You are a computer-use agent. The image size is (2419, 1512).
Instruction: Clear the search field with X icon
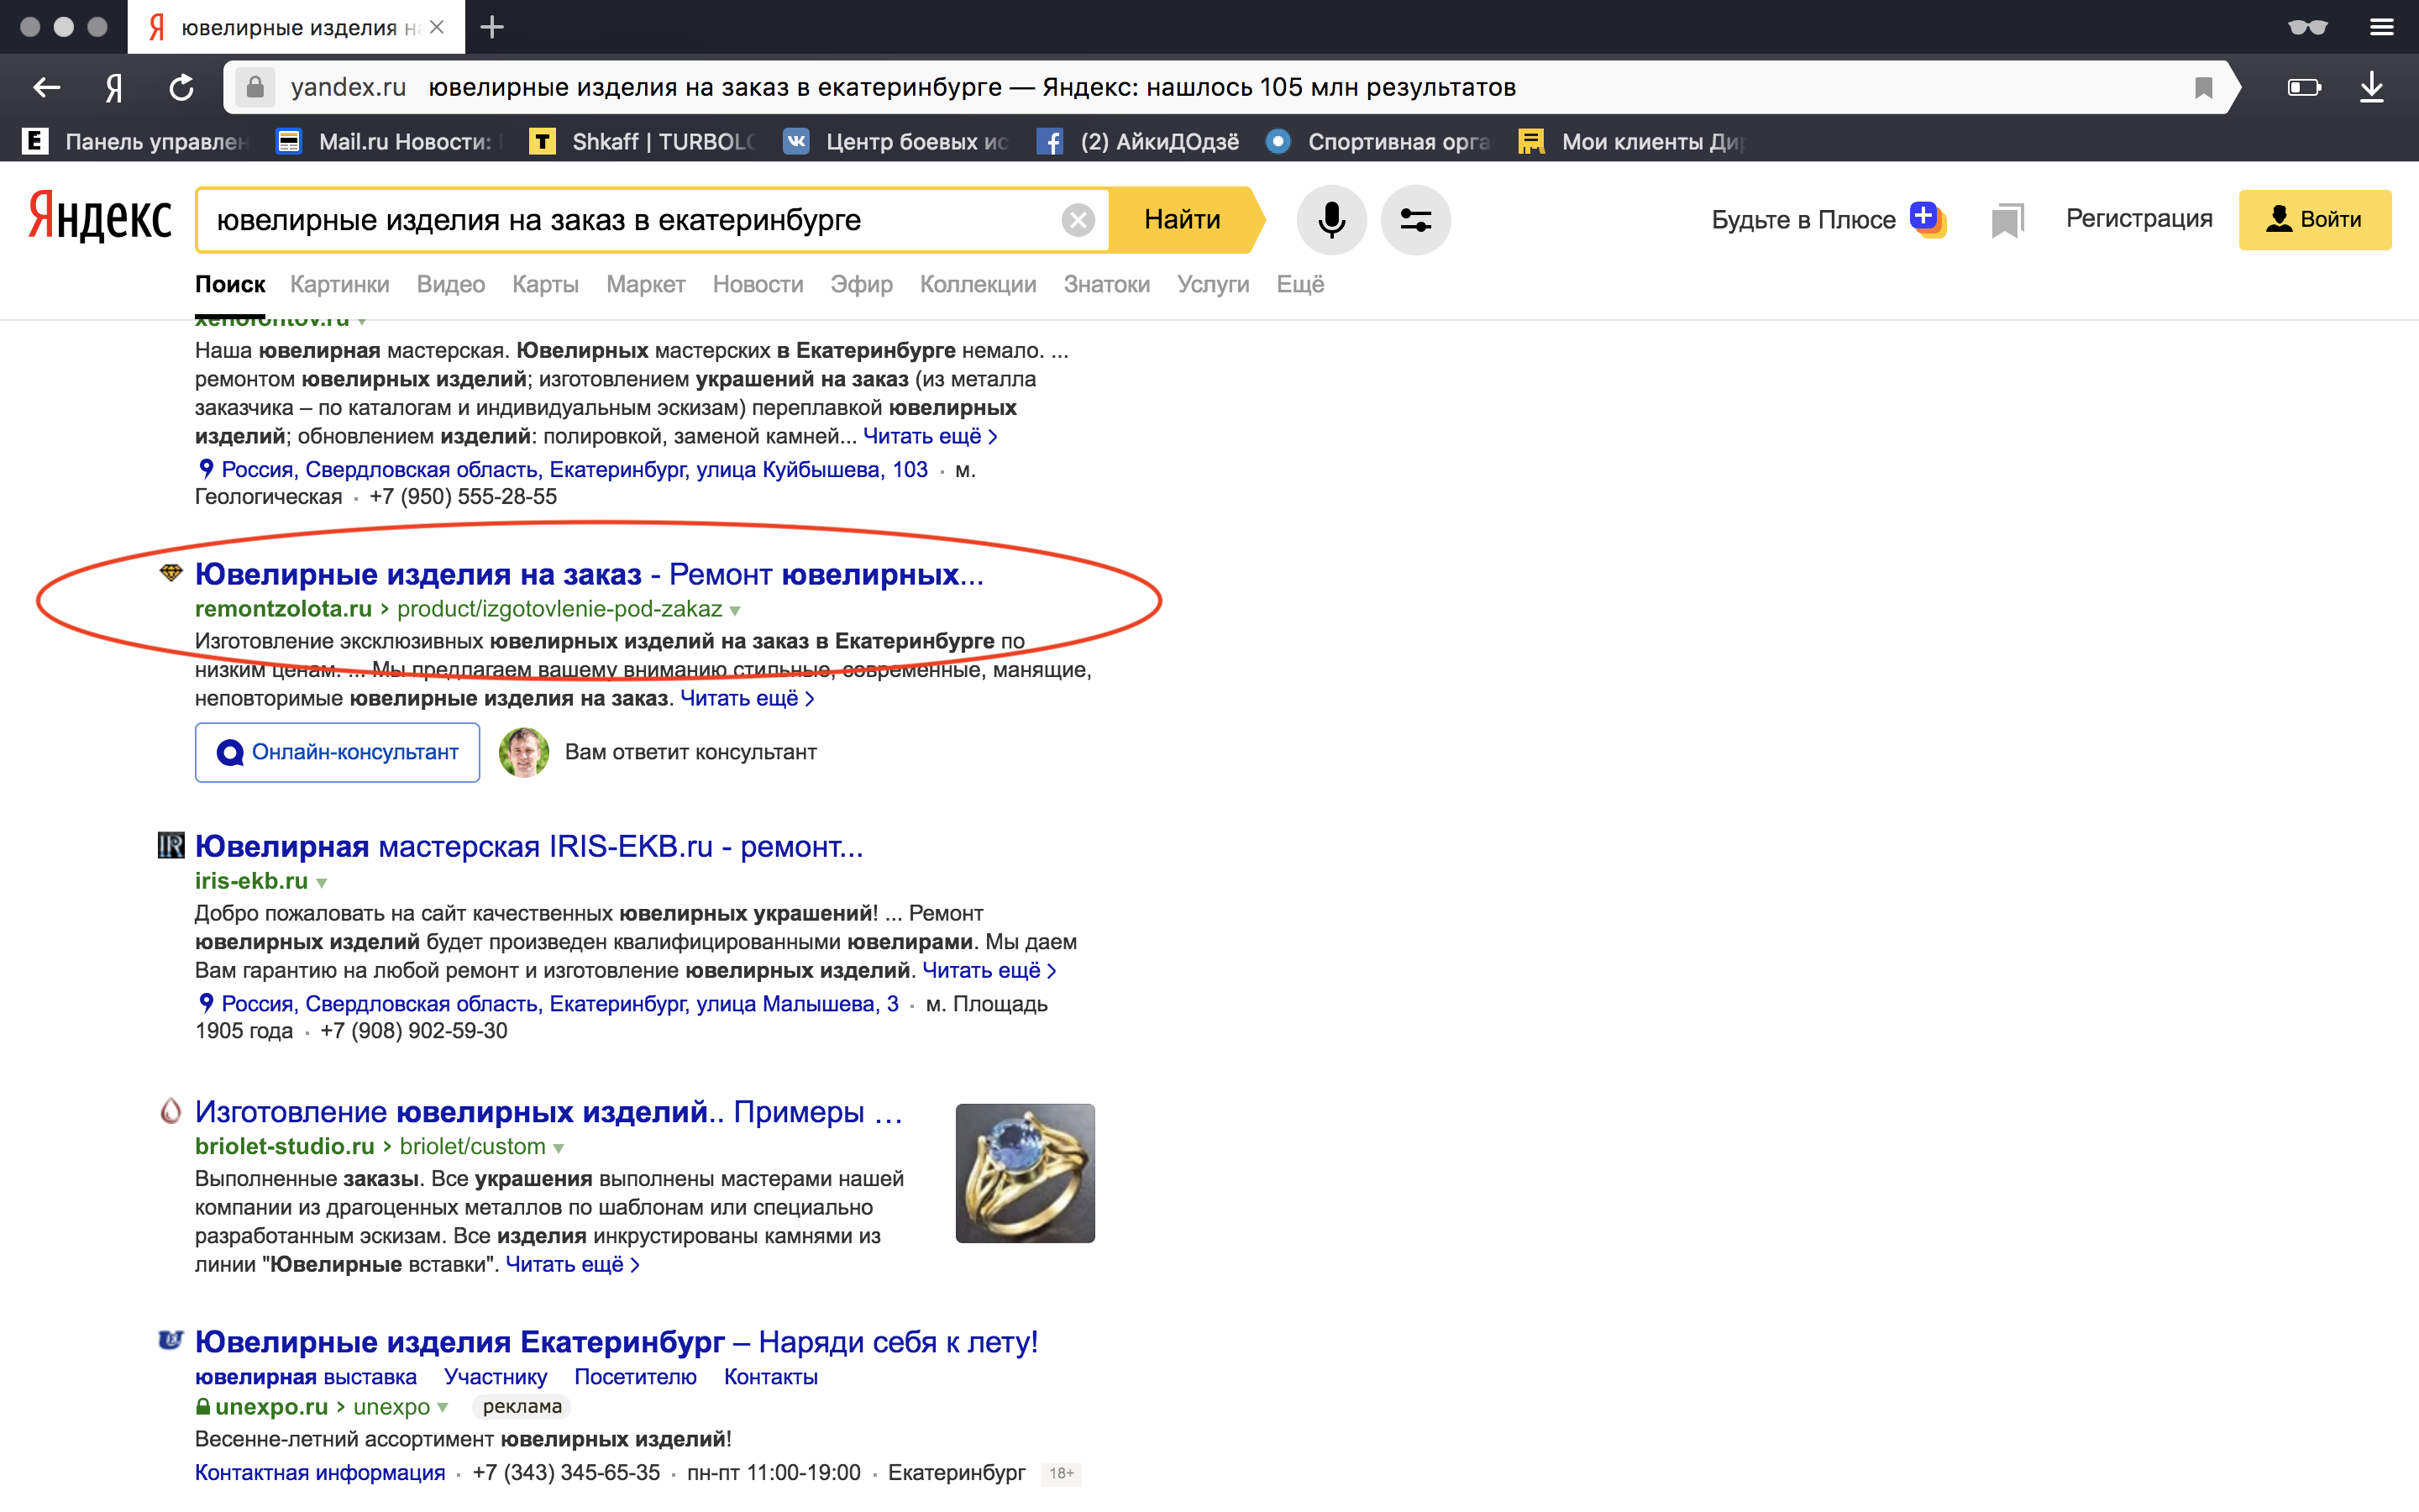[x=1078, y=220]
